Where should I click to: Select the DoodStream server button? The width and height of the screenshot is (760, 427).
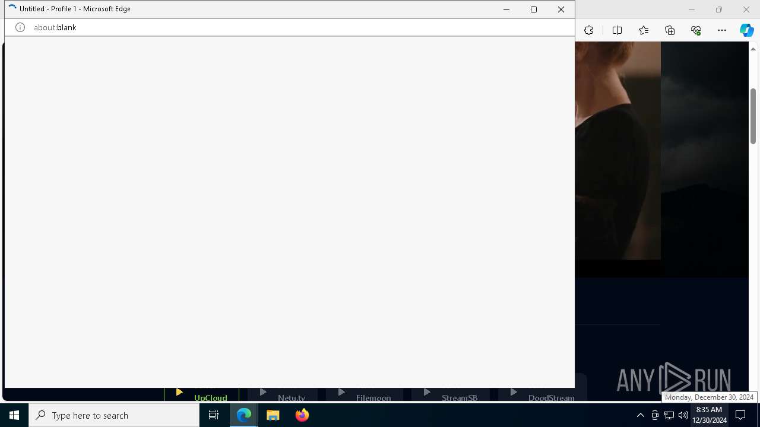coord(543,394)
